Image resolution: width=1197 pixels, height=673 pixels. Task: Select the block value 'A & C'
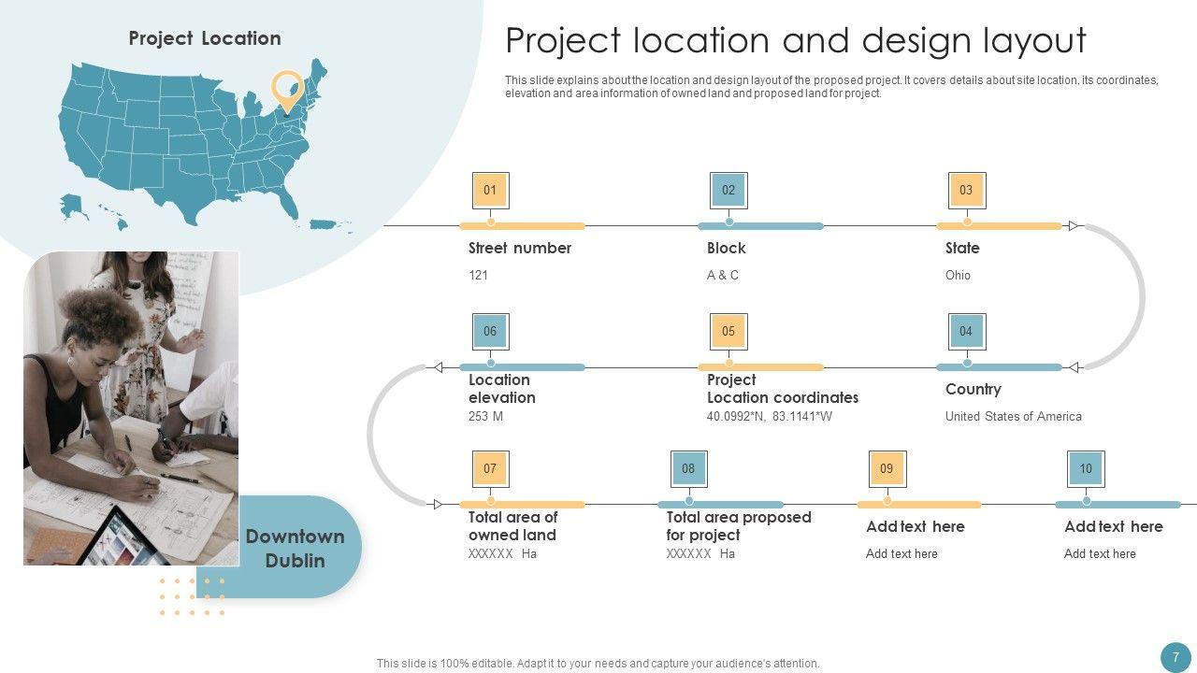[x=723, y=275]
